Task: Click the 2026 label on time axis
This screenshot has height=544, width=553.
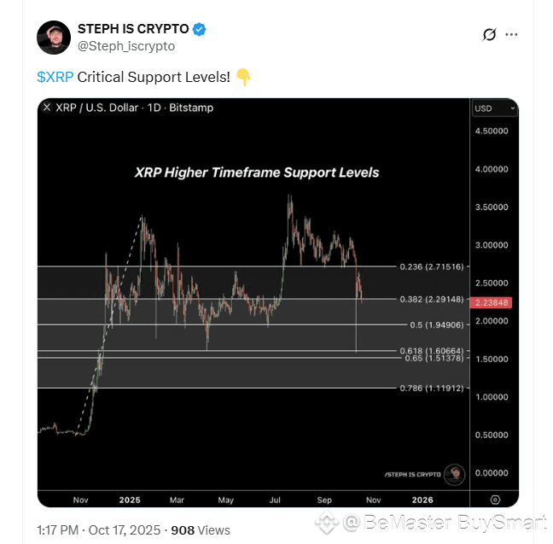Action: [422, 500]
